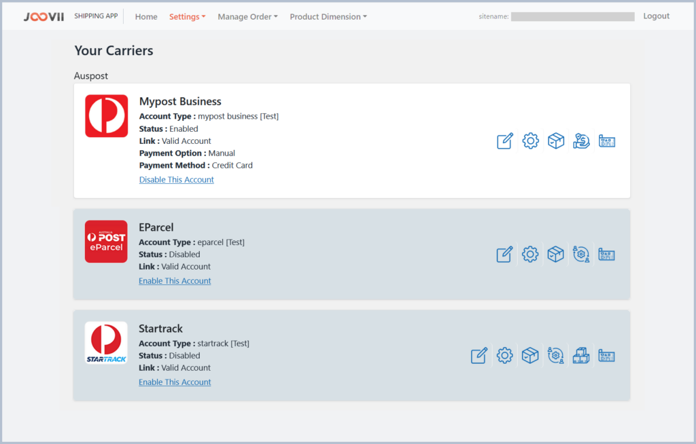
Task: Click the label template icon for Mypost Business
Action: pyautogui.click(x=606, y=141)
